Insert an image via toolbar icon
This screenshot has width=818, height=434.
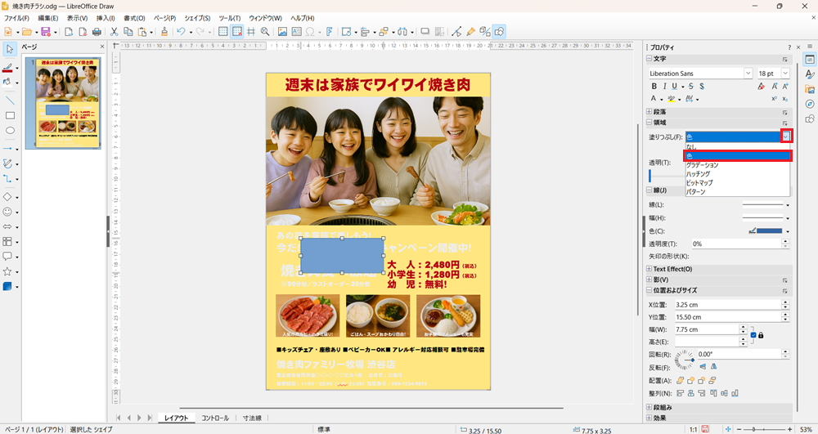282,31
